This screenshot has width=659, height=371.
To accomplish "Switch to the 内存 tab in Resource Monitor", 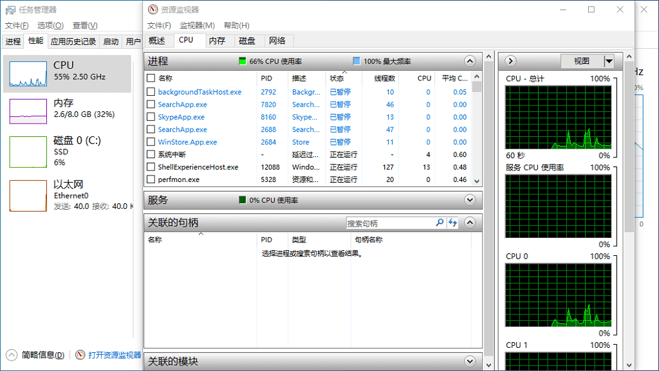I will (x=218, y=40).
